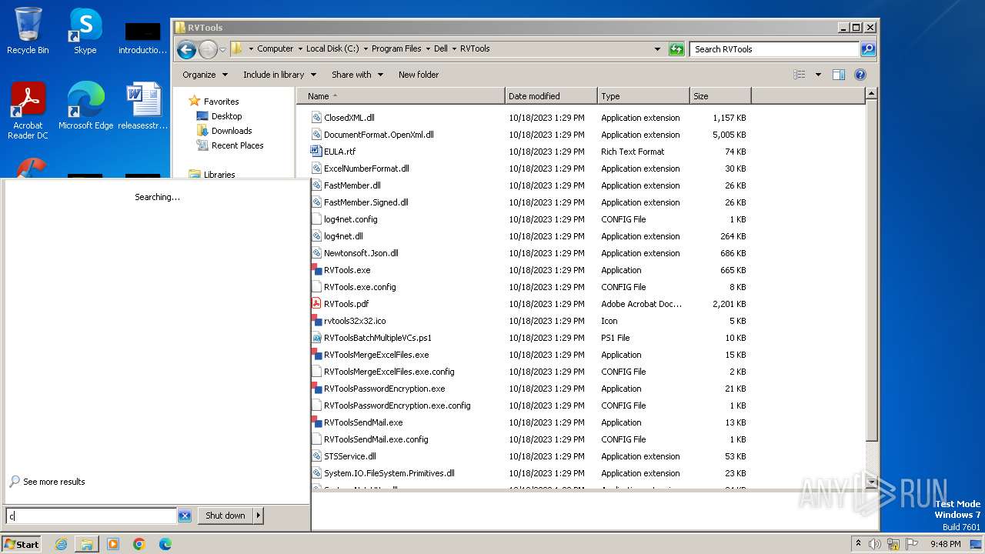Image resolution: width=985 pixels, height=554 pixels.
Task: Select the rvtools32x32.ico file icon
Action: pos(316,321)
